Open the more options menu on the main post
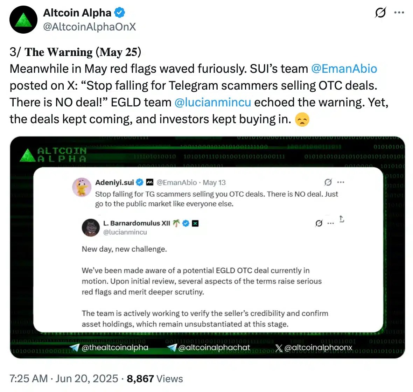 click(x=399, y=13)
